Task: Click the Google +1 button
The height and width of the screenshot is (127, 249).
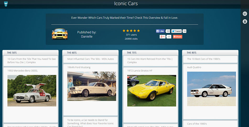Action: 163,37
